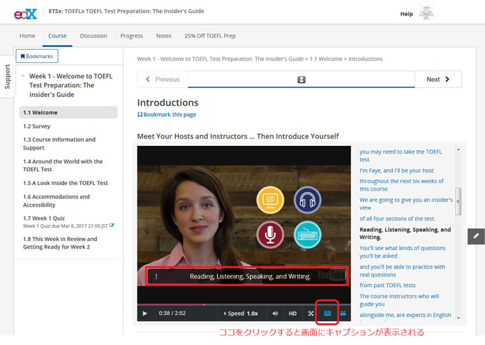The width and height of the screenshot is (485, 345).
Task: Click the Week 1 section title in sidebar
Action: click(70, 85)
